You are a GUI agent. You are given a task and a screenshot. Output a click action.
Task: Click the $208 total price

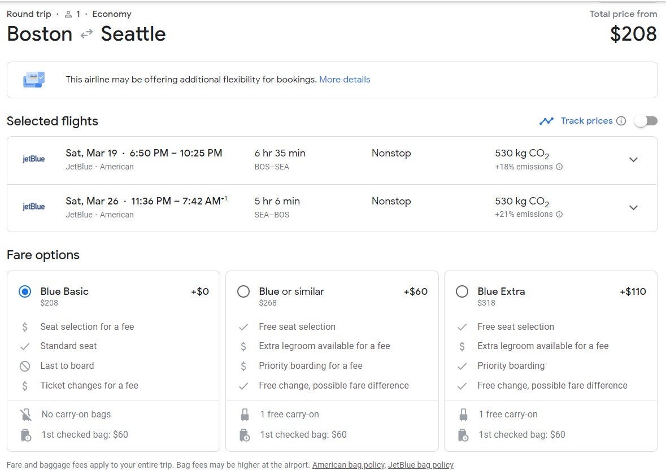tap(633, 34)
